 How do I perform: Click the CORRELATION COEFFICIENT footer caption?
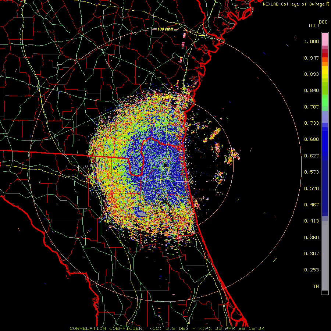click(167, 328)
